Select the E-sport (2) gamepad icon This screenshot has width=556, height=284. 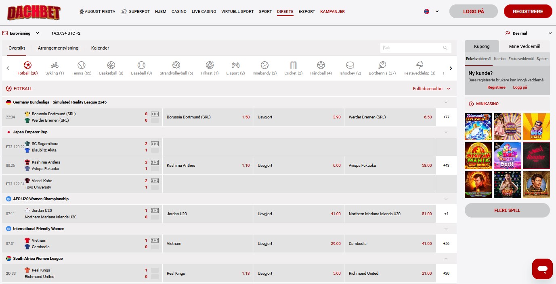(235, 65)
